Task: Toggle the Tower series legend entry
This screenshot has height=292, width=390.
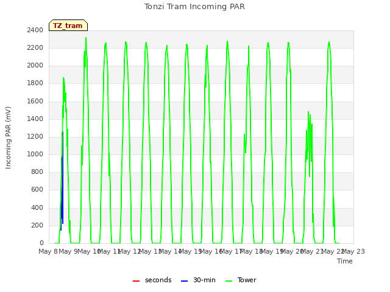Action: tap(241, 280)
